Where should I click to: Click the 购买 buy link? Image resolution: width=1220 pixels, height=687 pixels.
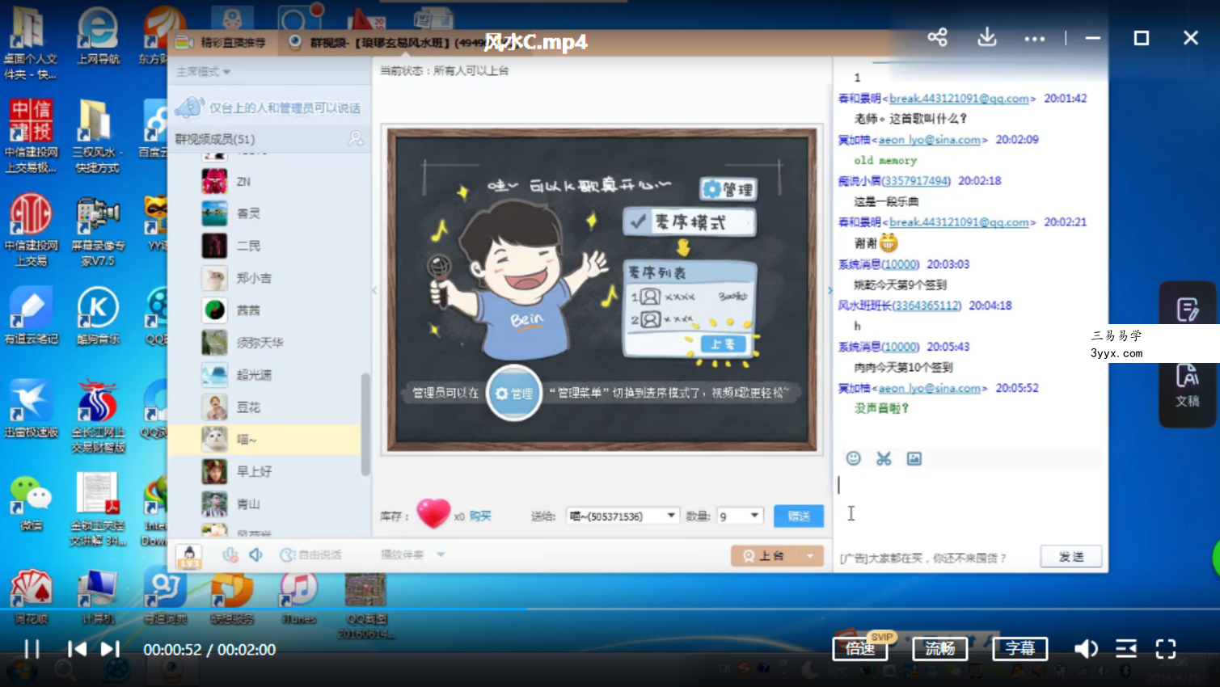(480, 516)
